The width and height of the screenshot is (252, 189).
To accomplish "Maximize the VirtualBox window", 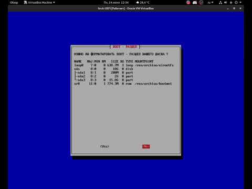I will pos(234,8).
